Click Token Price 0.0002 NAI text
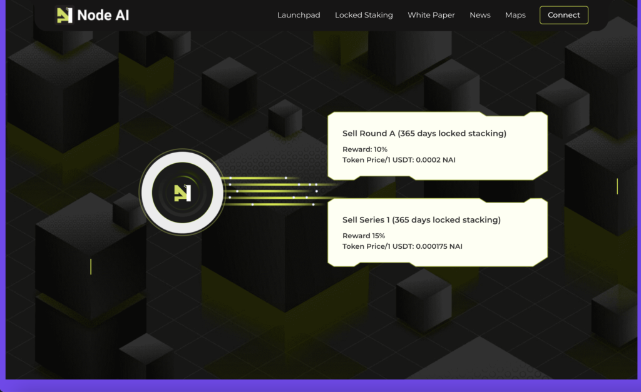The image size is (641, 392). coord(399,160)
